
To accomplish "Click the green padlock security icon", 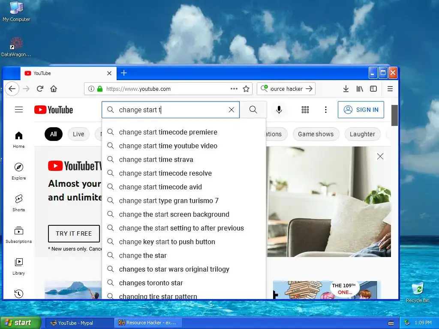I will pyautogui.click(x=99, y=89).
